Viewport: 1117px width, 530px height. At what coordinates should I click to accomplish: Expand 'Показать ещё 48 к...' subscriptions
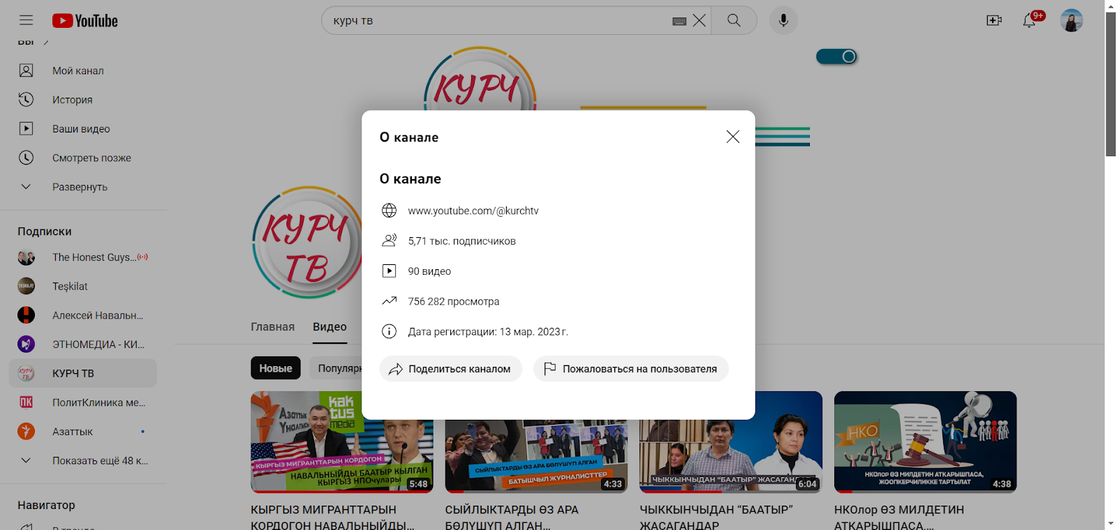[x=82, y=460]
